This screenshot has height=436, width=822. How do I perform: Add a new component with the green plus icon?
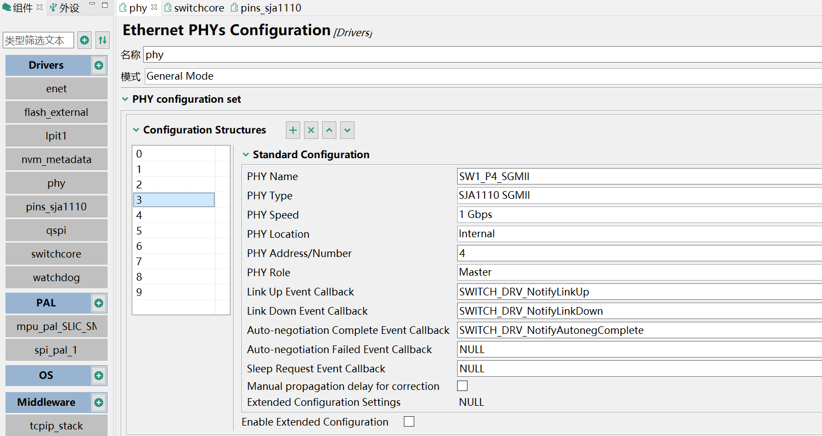85,40
